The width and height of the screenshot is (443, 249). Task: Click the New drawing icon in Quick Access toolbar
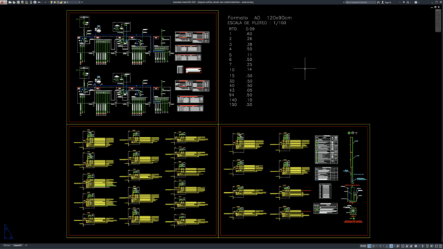pos(10,2)
